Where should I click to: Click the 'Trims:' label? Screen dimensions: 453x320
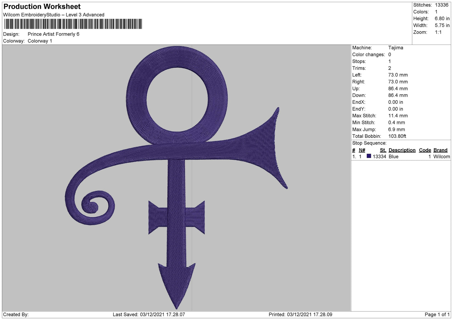coord(359,68)
